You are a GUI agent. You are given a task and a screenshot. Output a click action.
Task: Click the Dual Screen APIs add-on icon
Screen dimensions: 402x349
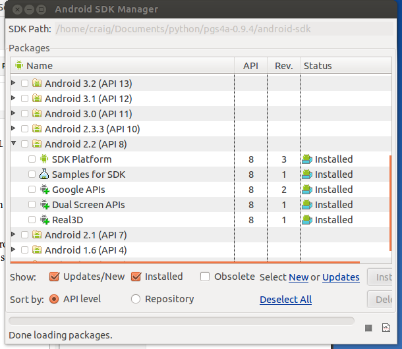coord(45,205)
